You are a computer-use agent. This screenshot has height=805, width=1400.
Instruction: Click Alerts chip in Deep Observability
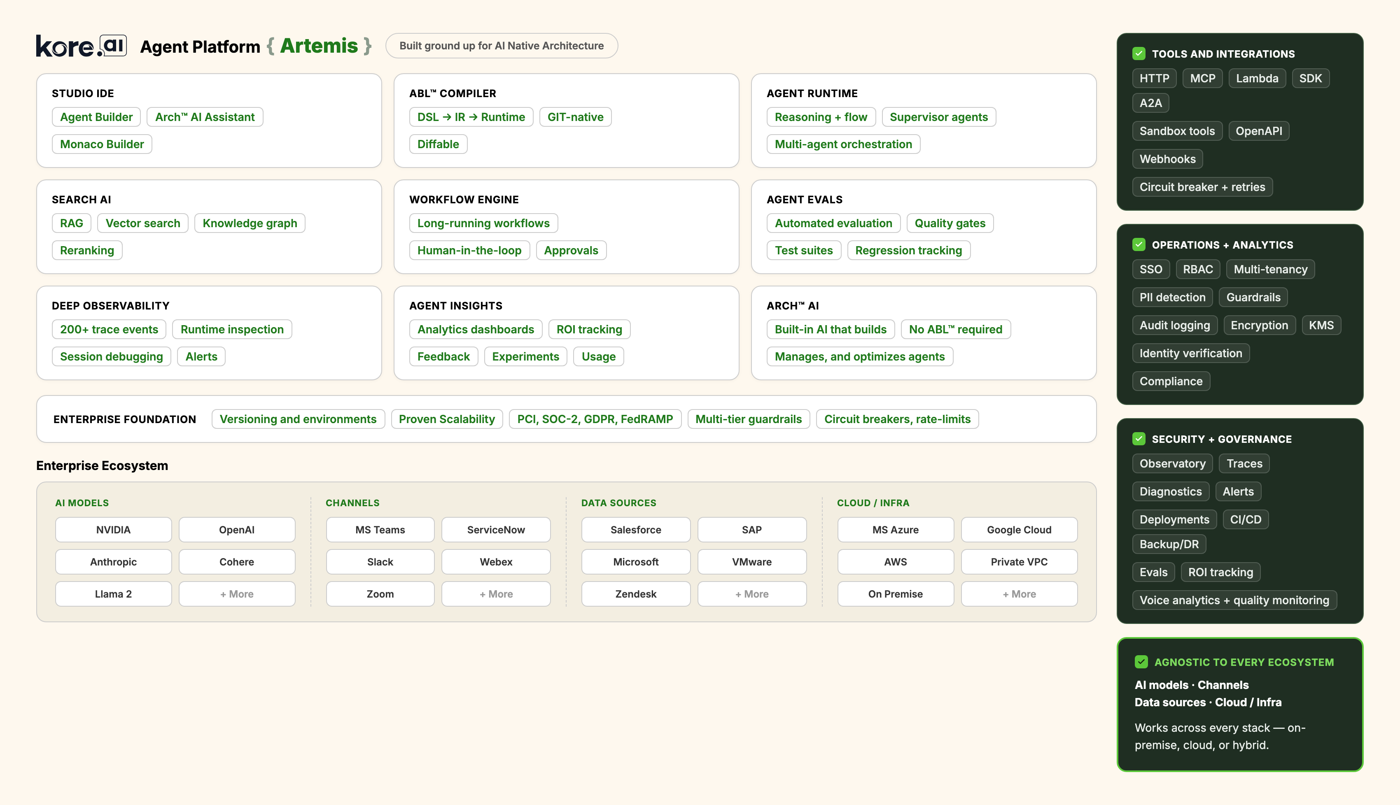(201, 356)
